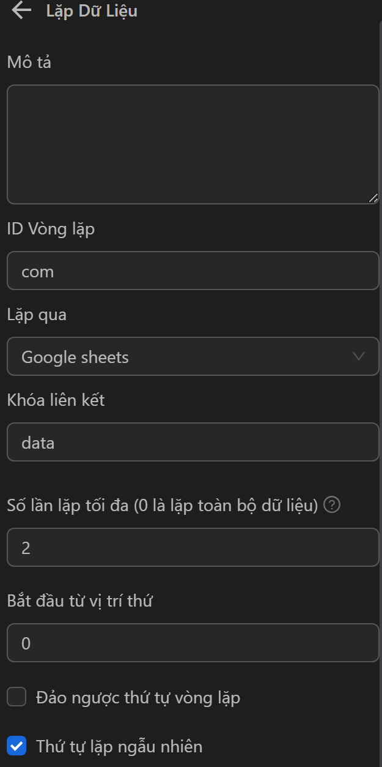
Task: Click the chevron arrow in Lặp qua dropdown
Action: click(359, 356)
